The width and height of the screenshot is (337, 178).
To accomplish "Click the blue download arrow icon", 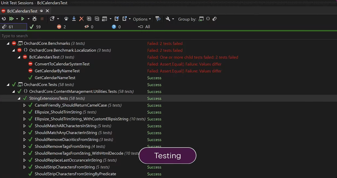I will pos(74,19).
